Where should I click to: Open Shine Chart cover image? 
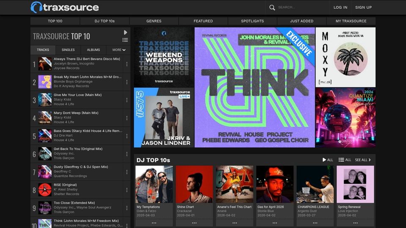pyautogui.click(x=194, y=185)
